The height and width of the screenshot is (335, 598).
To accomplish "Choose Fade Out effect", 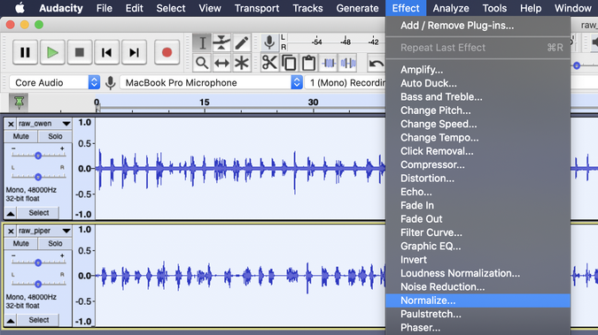I will click(478, 219).
